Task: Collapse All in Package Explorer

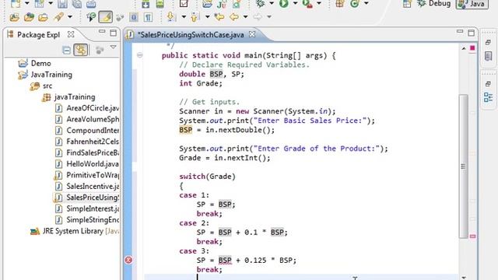Action: click(66, 50)
